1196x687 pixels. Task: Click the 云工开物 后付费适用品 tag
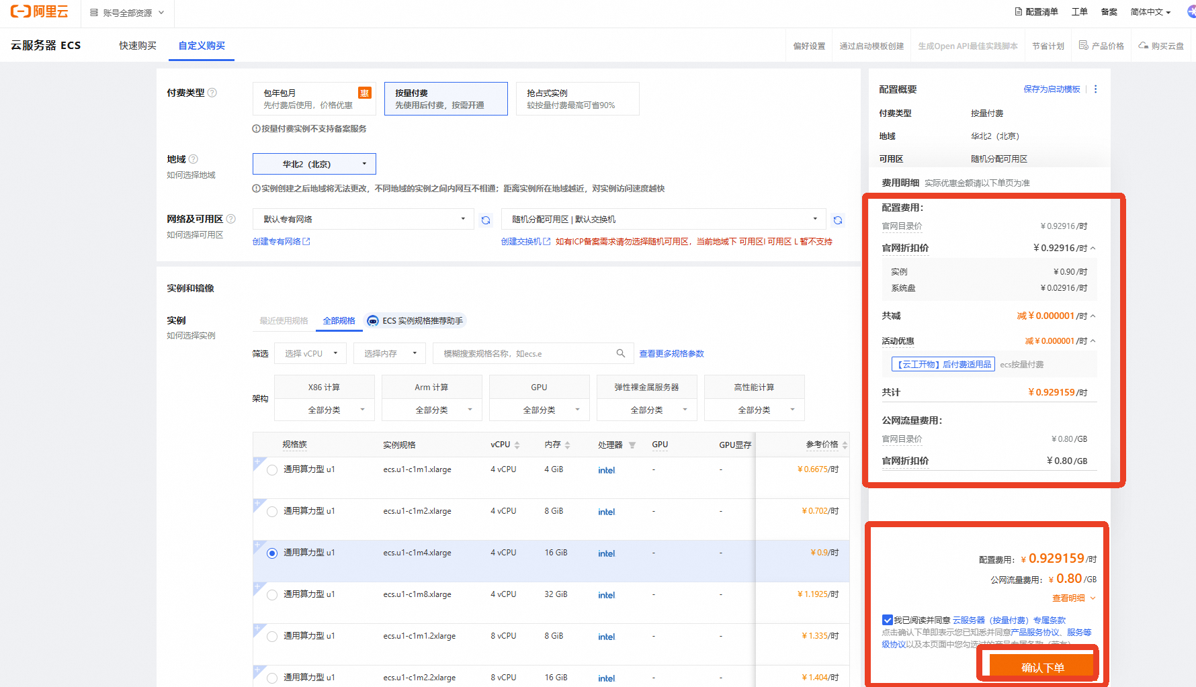pos(943,365)
